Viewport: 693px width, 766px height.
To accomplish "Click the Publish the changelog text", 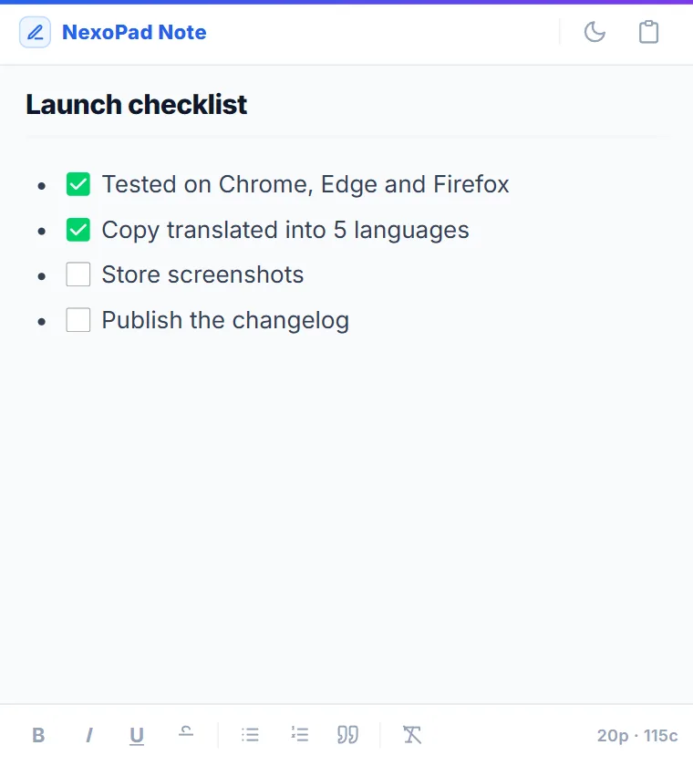I will [225, 320].
